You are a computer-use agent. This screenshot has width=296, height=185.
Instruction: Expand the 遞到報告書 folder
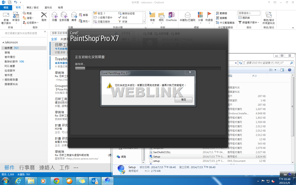pyautogui.click(x=3, y=80)
